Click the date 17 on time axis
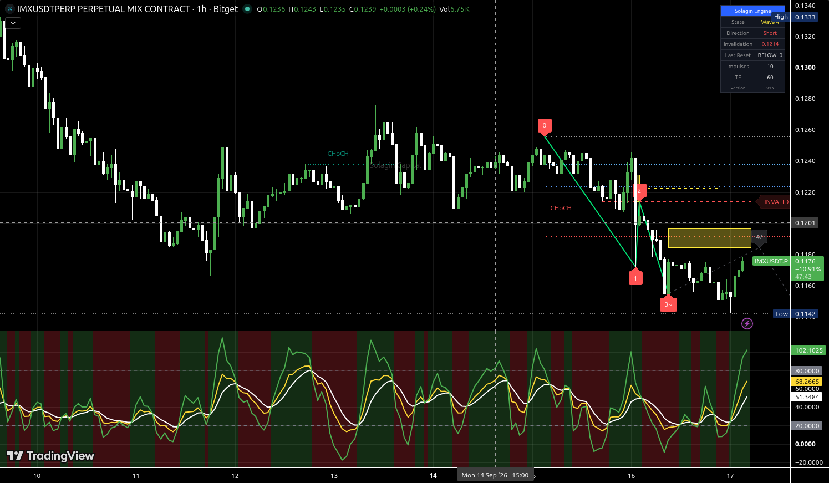The image size is (829, 483). [730, 476]
